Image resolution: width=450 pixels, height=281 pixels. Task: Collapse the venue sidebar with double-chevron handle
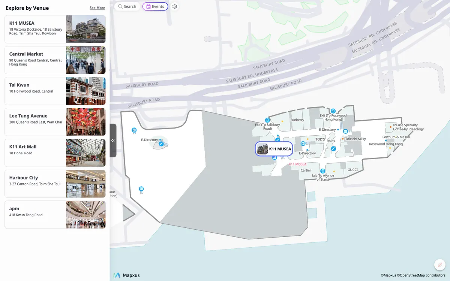click(x=113, y=140)
